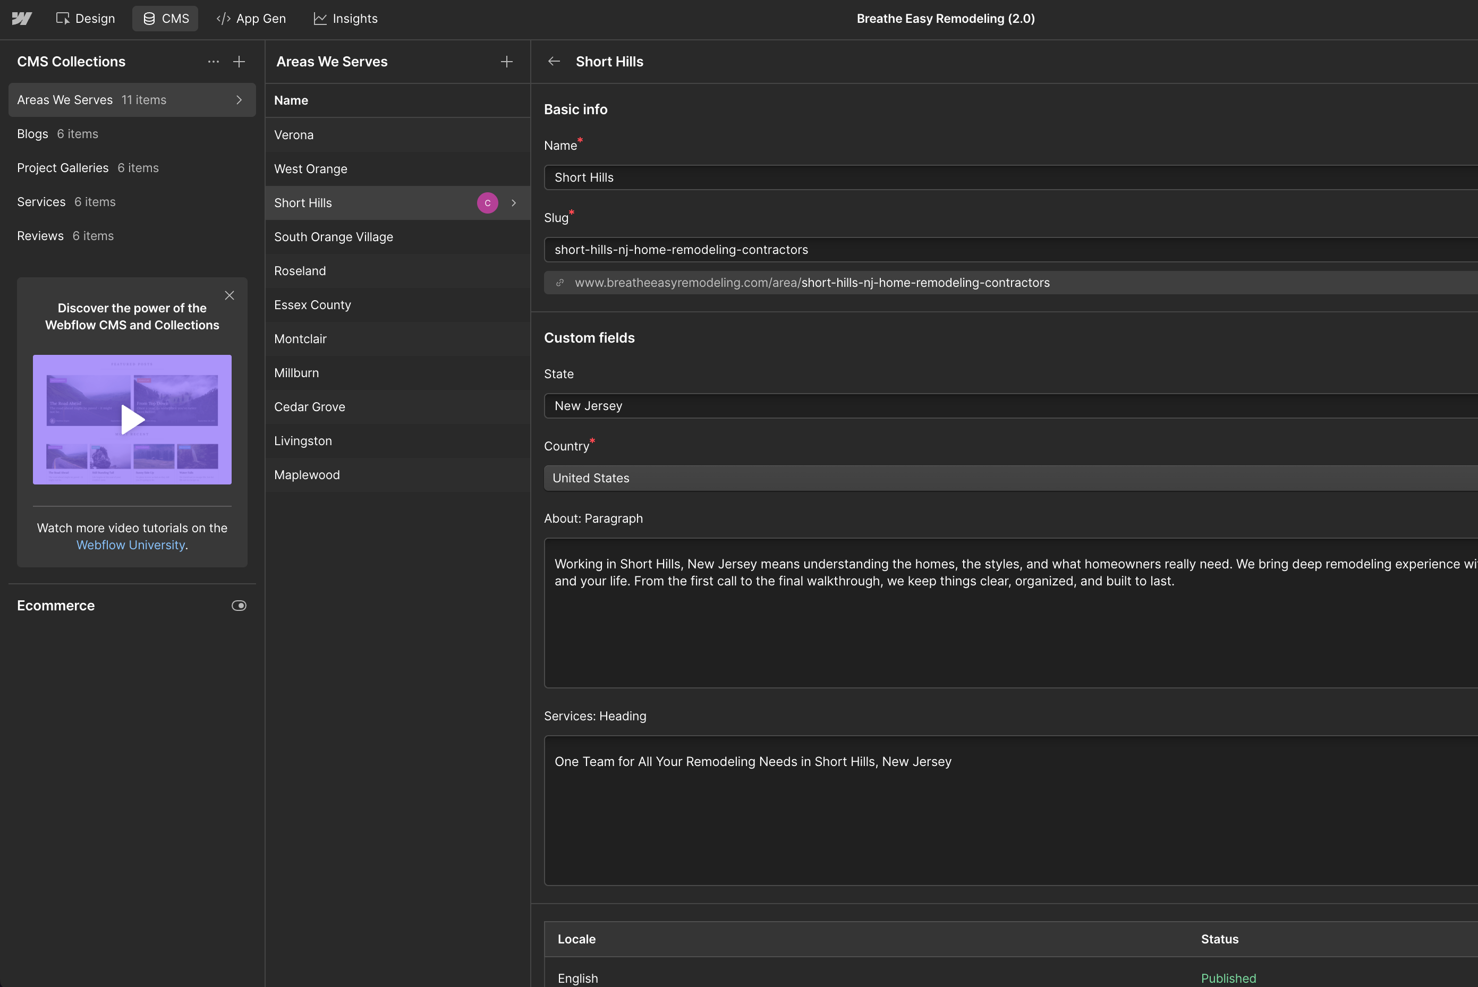Play the CMS tutorial video

pos(132,419)
